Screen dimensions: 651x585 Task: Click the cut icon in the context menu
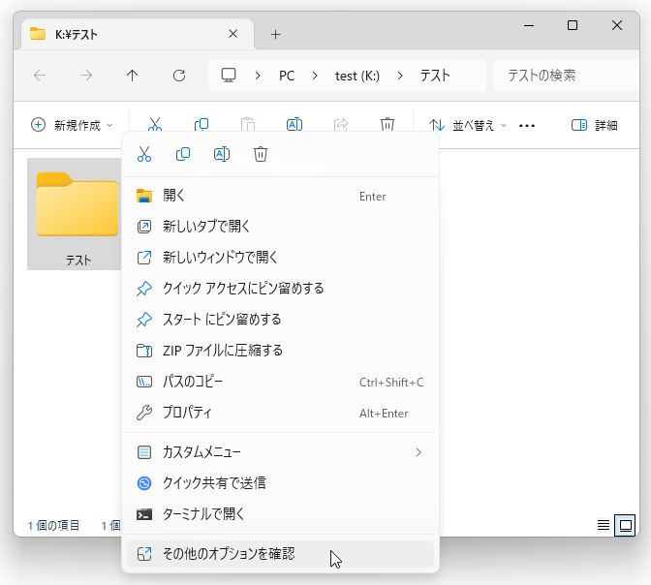(x=144, y=154)
